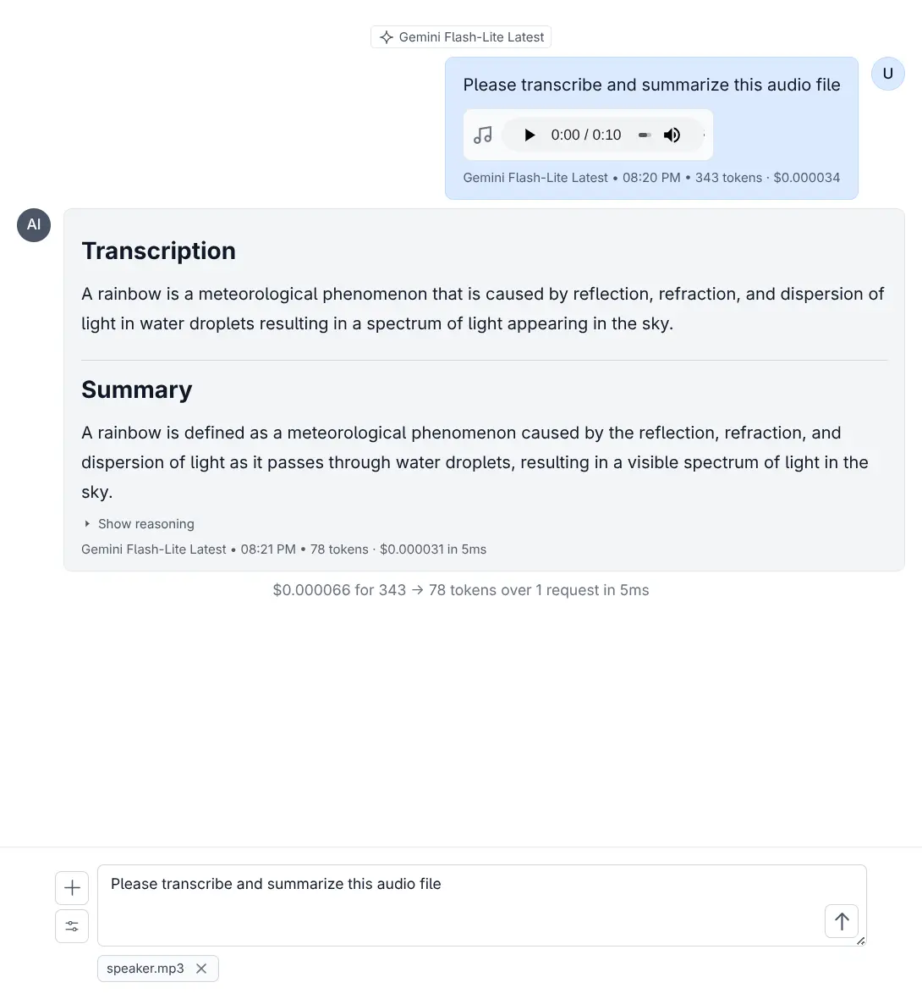
Task: Click the Transcription heading
Action: 159,251
